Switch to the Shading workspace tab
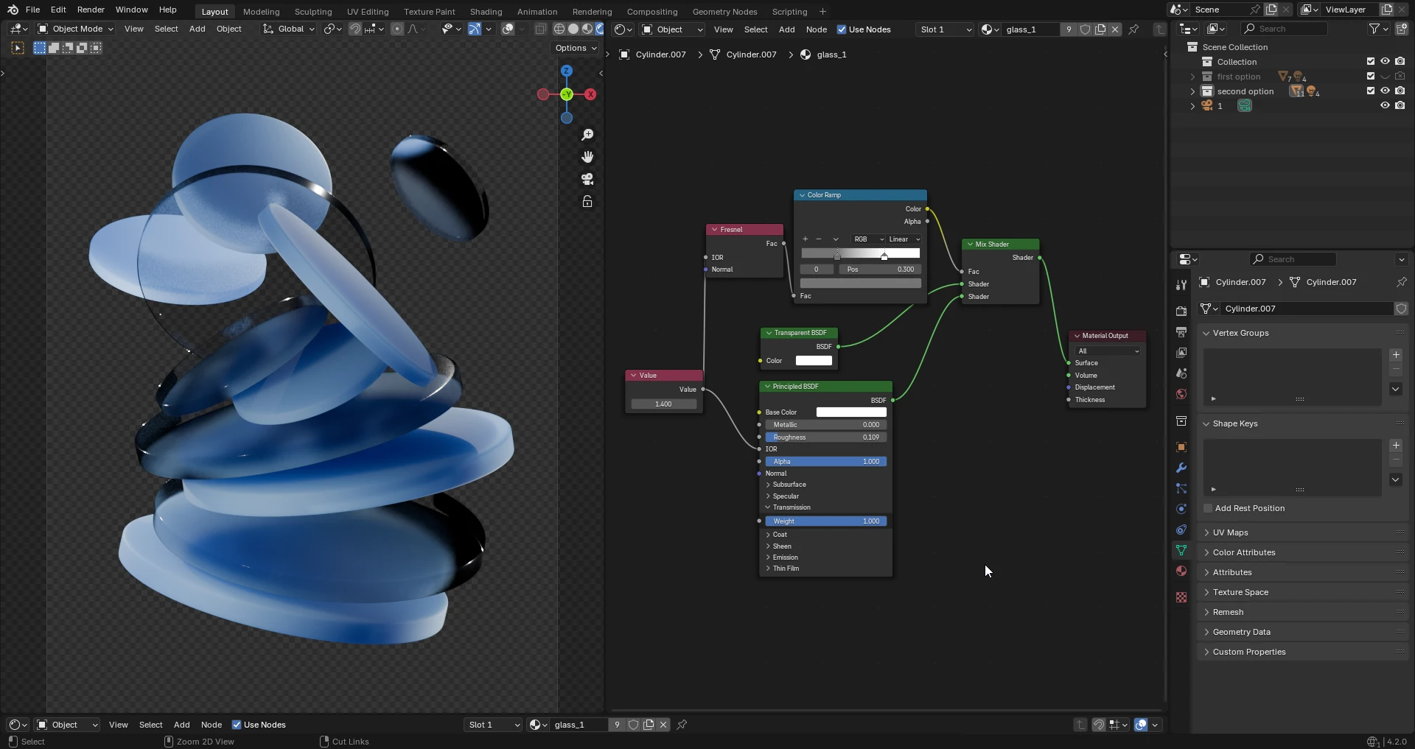The width and height of the screenshot is (1415, 749). pos(486,12)
